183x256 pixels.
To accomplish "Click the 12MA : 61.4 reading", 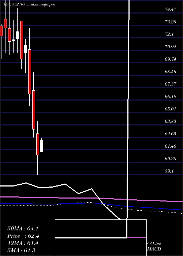I will pos(23,243).
